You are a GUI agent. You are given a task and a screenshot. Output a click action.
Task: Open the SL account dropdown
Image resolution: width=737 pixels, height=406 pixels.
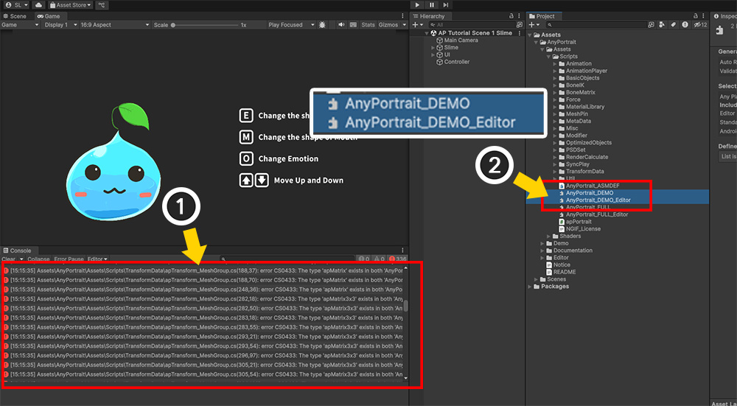16,4
